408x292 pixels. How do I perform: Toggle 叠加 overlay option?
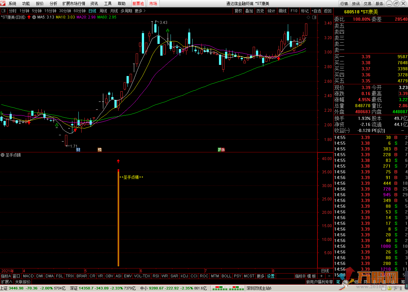(x=249, y=11)
